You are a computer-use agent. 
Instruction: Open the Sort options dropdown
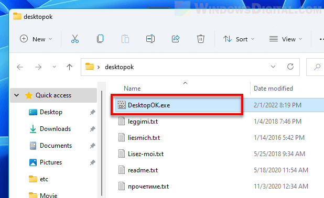pos(239,39)
